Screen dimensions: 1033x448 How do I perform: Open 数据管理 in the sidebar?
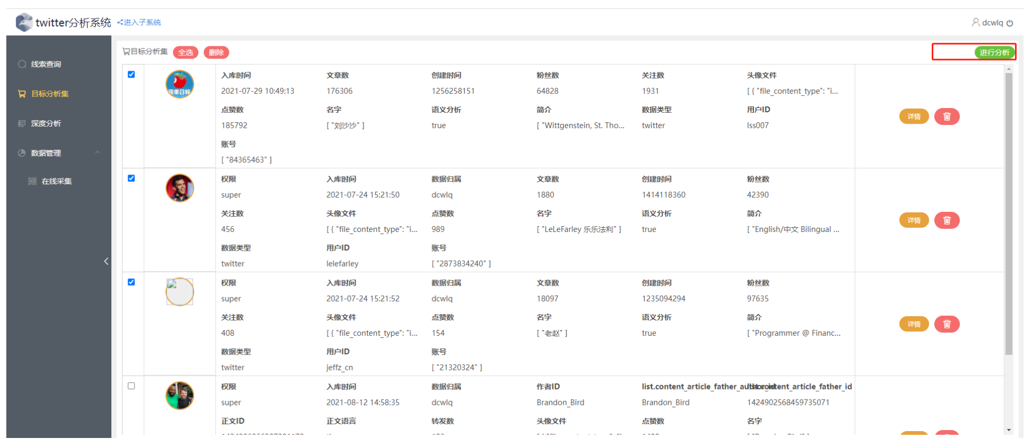46,153
